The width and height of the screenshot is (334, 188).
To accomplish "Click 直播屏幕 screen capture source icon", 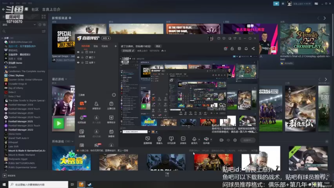I will [148, 140].
